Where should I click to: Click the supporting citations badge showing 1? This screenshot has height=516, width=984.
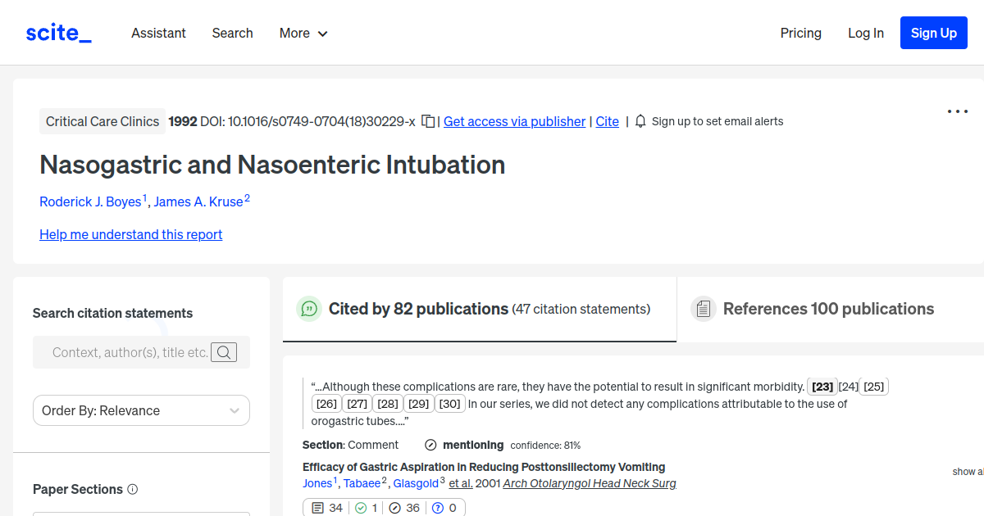[x=364, y=507]
